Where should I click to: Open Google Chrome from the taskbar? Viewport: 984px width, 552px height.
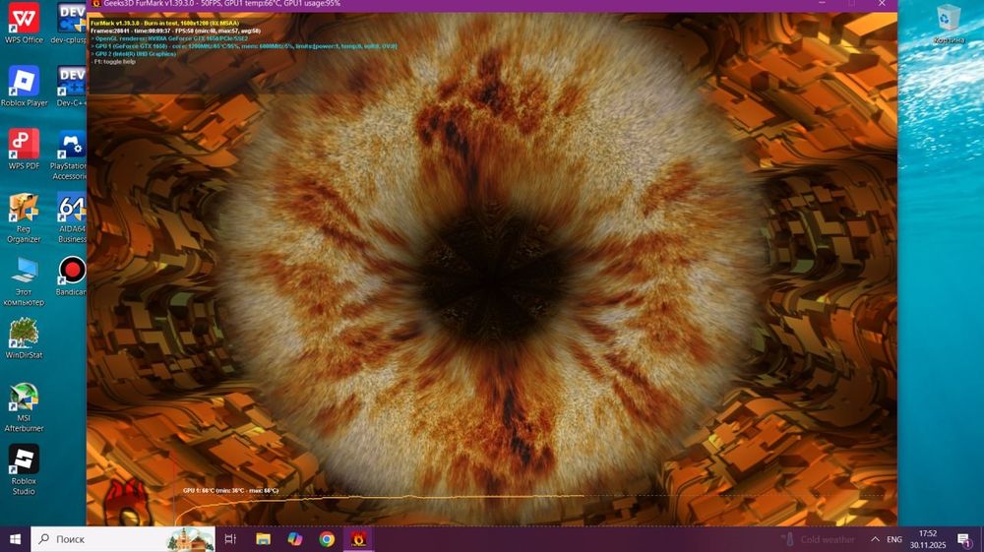(327, 539)
